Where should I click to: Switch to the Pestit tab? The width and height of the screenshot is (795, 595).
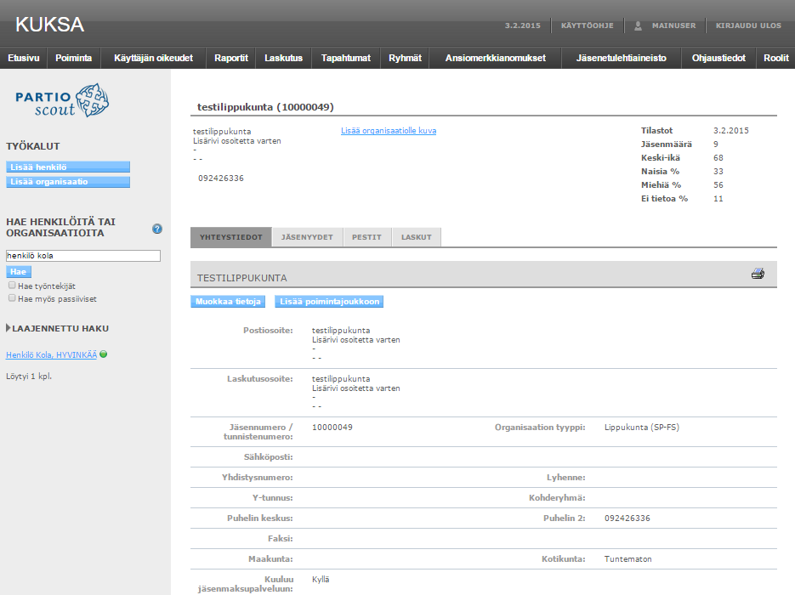tap(366, 237)
